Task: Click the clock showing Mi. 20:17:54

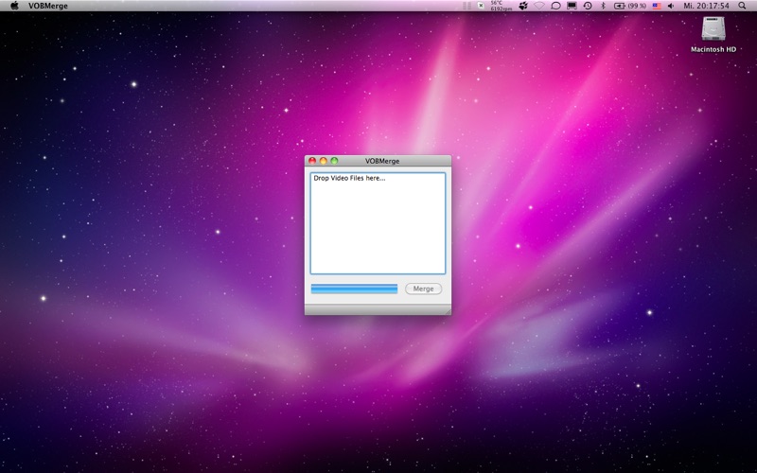Action: pos(706,6)
